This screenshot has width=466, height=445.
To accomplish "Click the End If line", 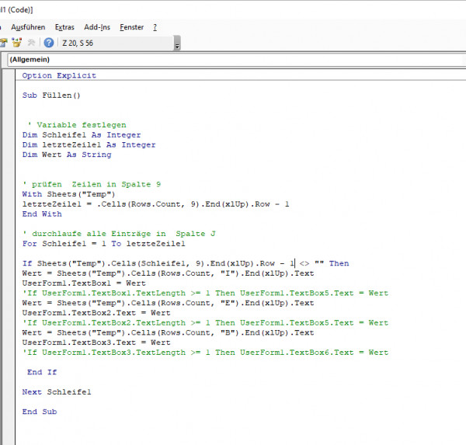I will 42,372.
